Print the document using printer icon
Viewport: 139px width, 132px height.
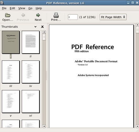56,15
